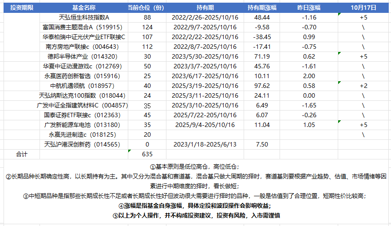Select the 昨日涨幅 header cell
This screenshot has width=391, height=226.
point(309,8)
